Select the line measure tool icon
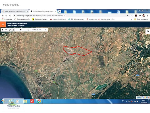150x113 pixels. (24, 30)
